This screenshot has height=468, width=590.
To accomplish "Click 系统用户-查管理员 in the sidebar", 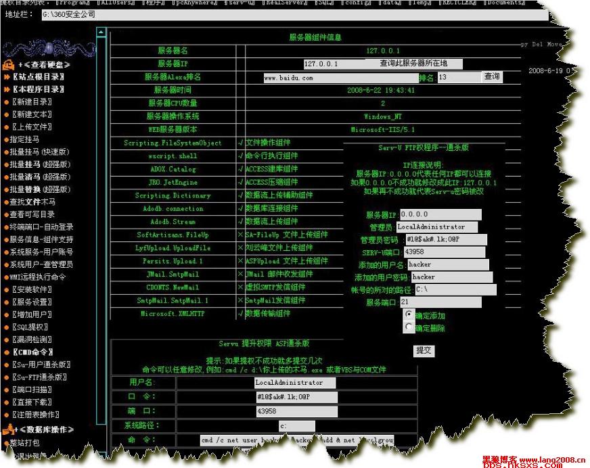I will click(41, 264).
